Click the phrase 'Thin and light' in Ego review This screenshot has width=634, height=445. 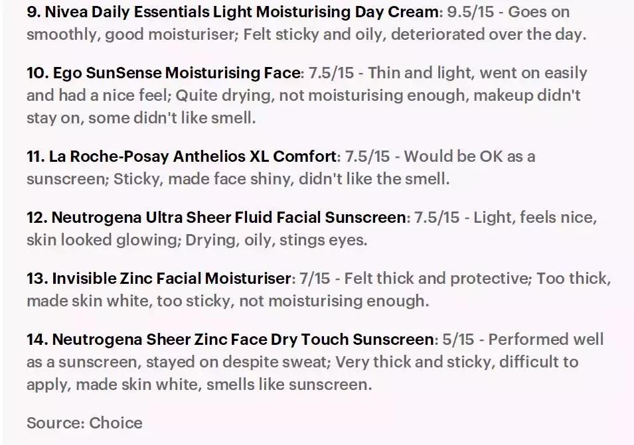point(420,73)
